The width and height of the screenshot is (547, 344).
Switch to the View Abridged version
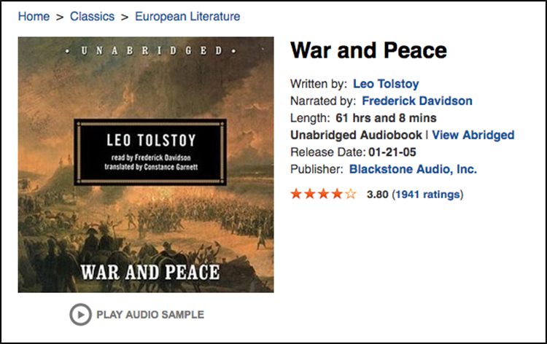pyautogui.click(x=473, y=135)
